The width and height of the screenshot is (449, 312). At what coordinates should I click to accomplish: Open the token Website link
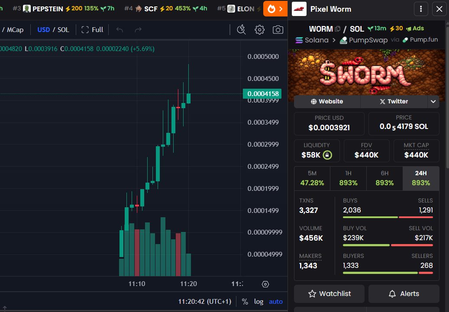click(327, 101)
